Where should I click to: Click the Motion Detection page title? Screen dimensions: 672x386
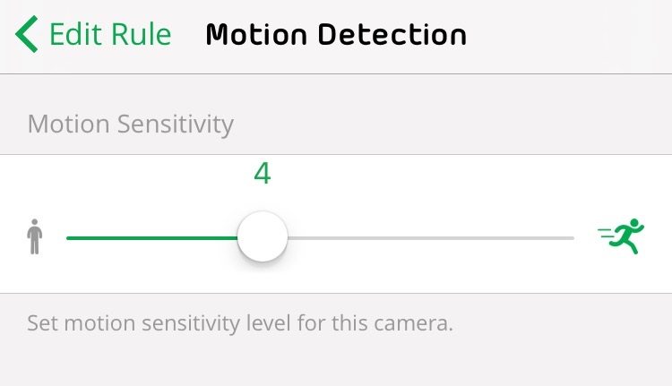point(336,35)
